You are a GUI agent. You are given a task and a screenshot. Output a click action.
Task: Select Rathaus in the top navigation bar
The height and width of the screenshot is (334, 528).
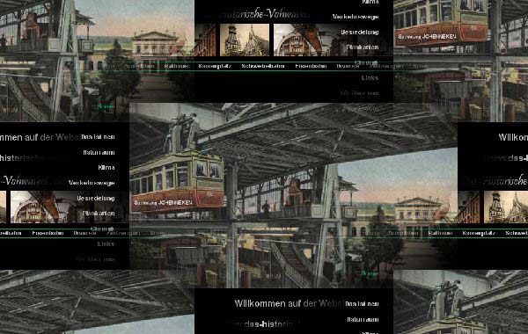[177, 66]
